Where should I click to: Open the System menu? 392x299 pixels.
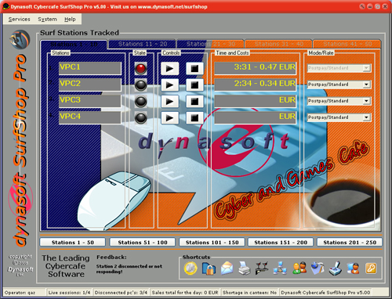pos(47,20)
